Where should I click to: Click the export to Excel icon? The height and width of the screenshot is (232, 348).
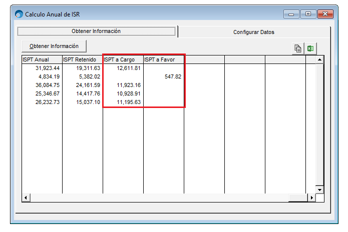click(310, 48)
